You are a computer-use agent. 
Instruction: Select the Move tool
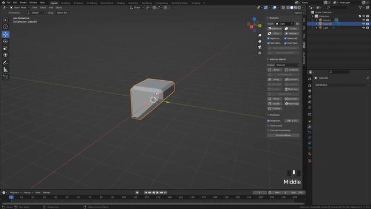5,34
